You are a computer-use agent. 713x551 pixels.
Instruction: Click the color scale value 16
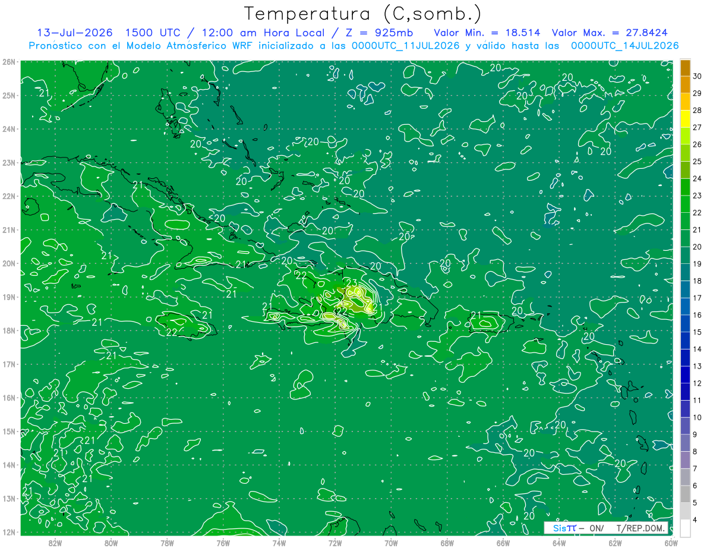pos(698,315)
